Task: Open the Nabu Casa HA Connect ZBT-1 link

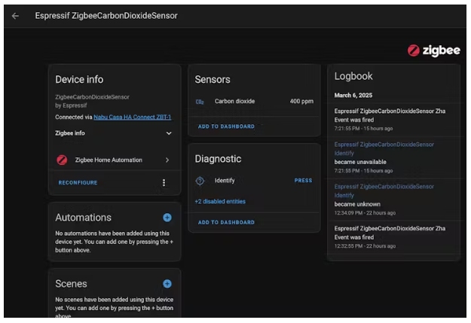Action: coord(132,117)
